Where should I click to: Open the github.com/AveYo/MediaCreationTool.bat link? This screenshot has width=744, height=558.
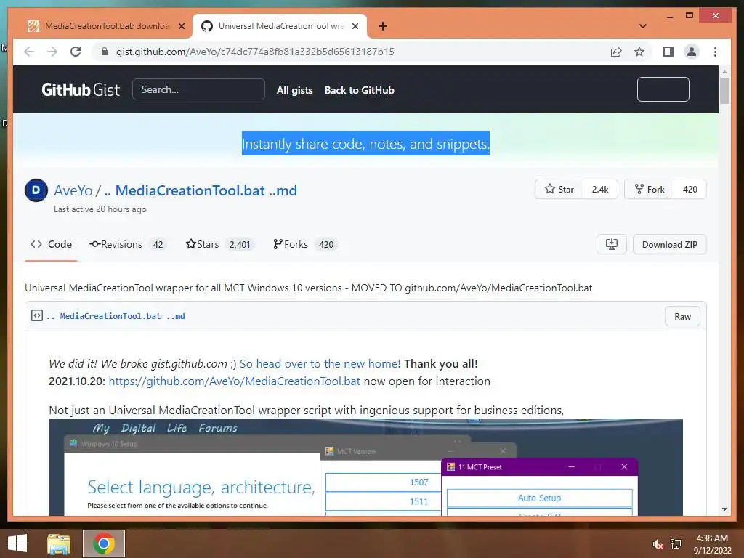(x=235, y=381)
